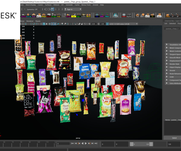Click the Extract shelf icon
This screenshot has width=181, height=151.
coord(49,15)
